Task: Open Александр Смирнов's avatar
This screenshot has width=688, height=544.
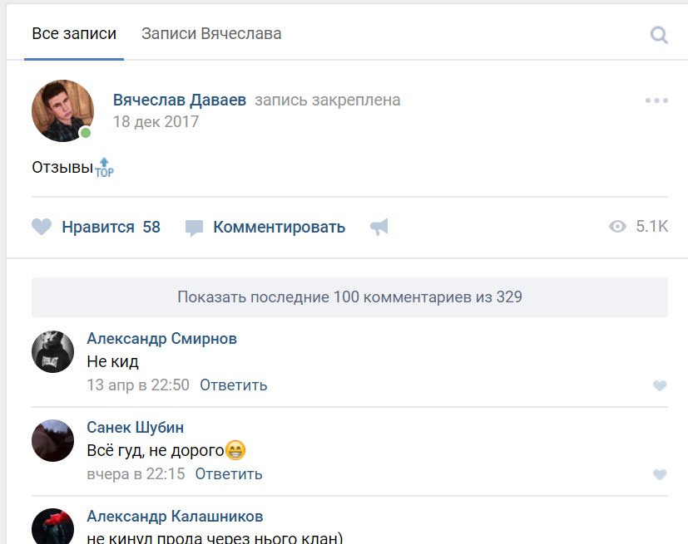Action: (x=53, y=351)
